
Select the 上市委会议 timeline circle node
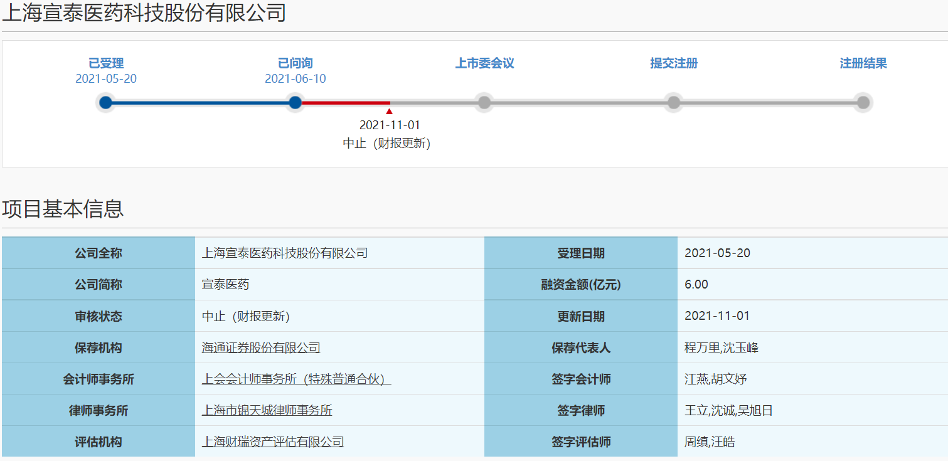tap(484, 102)
